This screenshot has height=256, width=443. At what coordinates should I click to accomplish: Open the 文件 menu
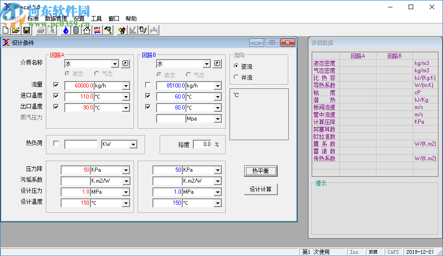pyautogui.click(x=12, y=19)
